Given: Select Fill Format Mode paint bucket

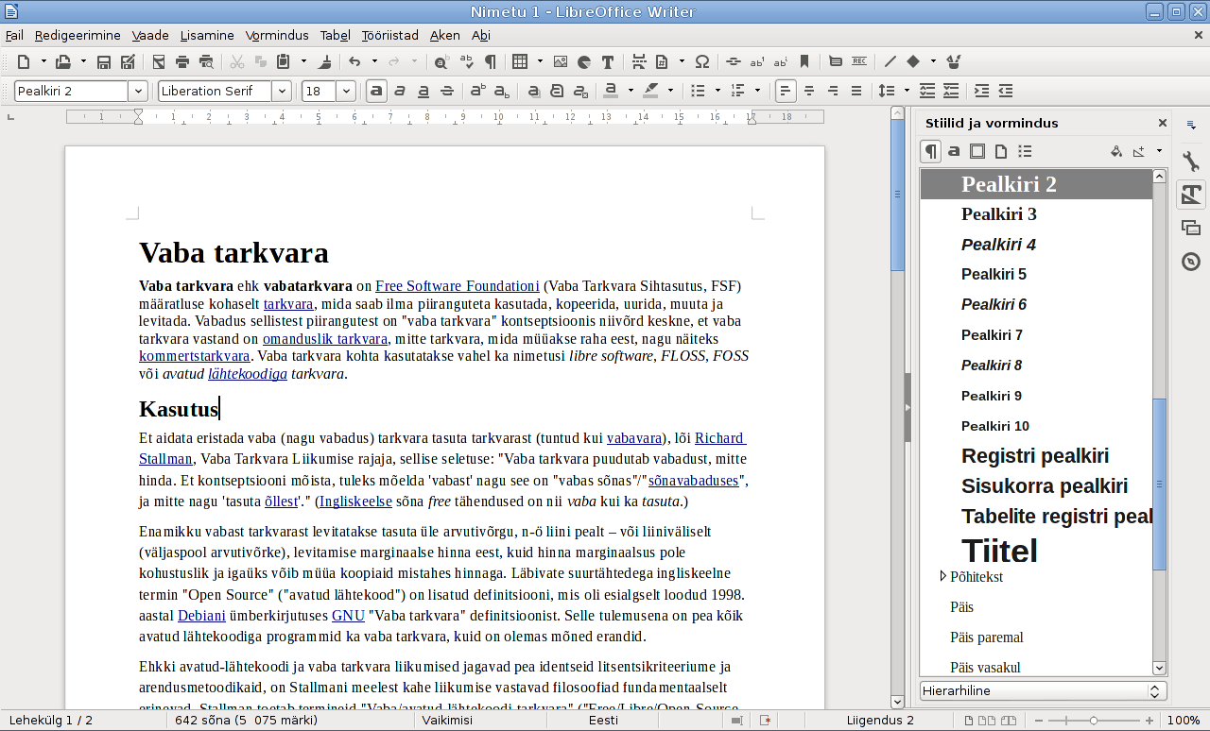Looking at the screenshot, I should 1115,151.
